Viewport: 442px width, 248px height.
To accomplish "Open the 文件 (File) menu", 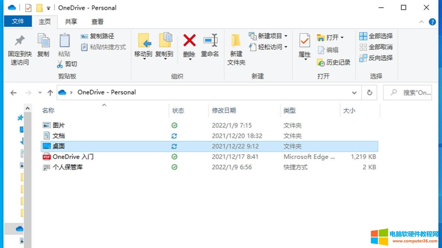I will tap(18, 22).
